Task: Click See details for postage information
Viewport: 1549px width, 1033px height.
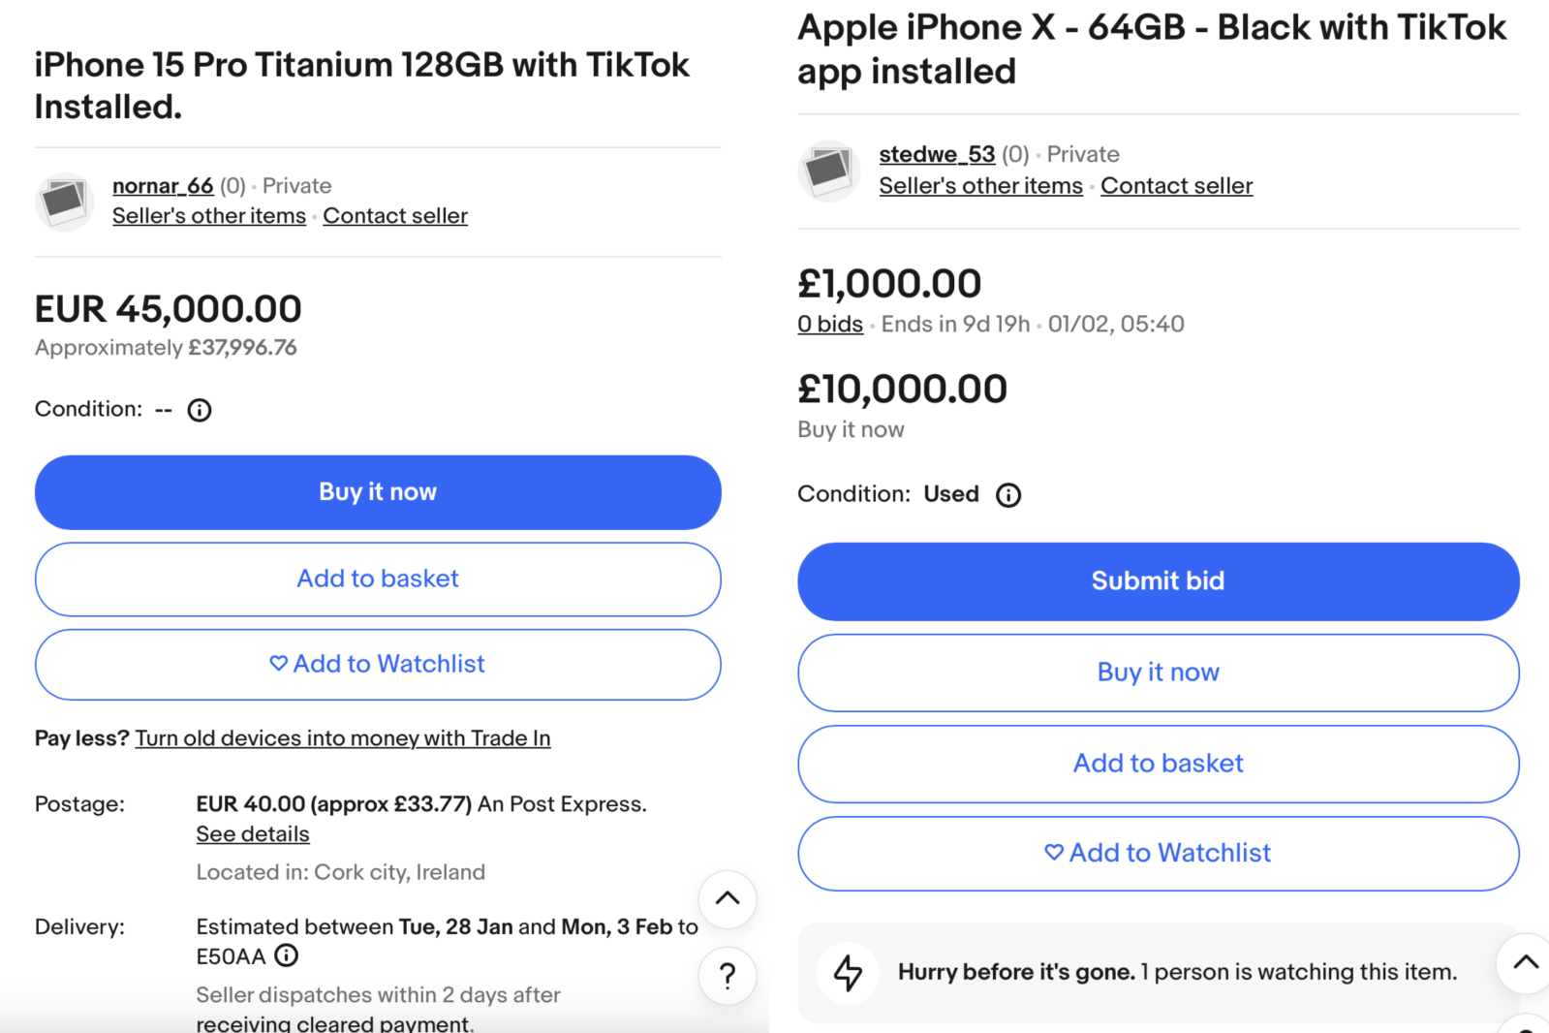Action: (x=253, y=833)
